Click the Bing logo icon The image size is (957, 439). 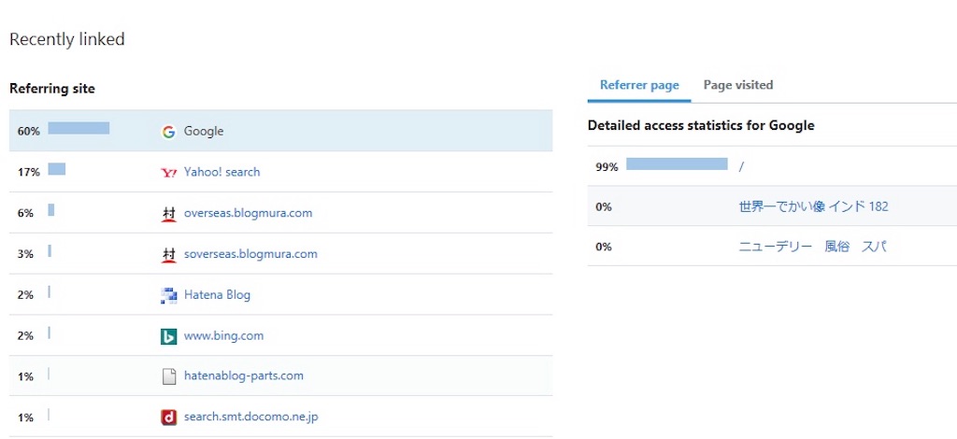tap(168, 336)
